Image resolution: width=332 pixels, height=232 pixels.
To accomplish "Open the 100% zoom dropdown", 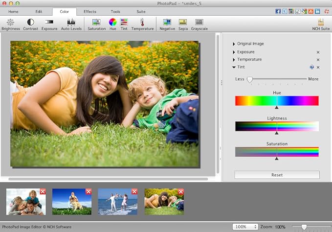I will pos(245,227).
